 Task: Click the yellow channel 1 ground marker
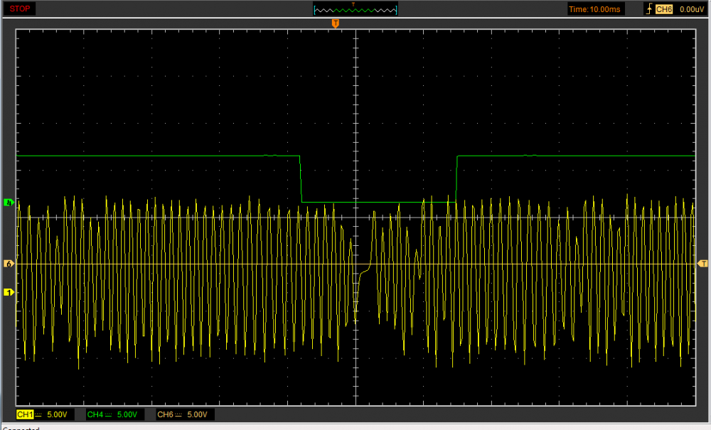click(x=9, y=292)
